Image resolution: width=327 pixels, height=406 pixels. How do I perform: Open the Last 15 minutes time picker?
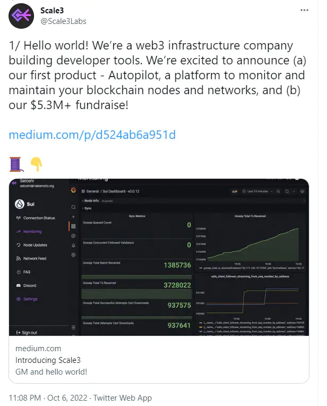pos(257,192)
